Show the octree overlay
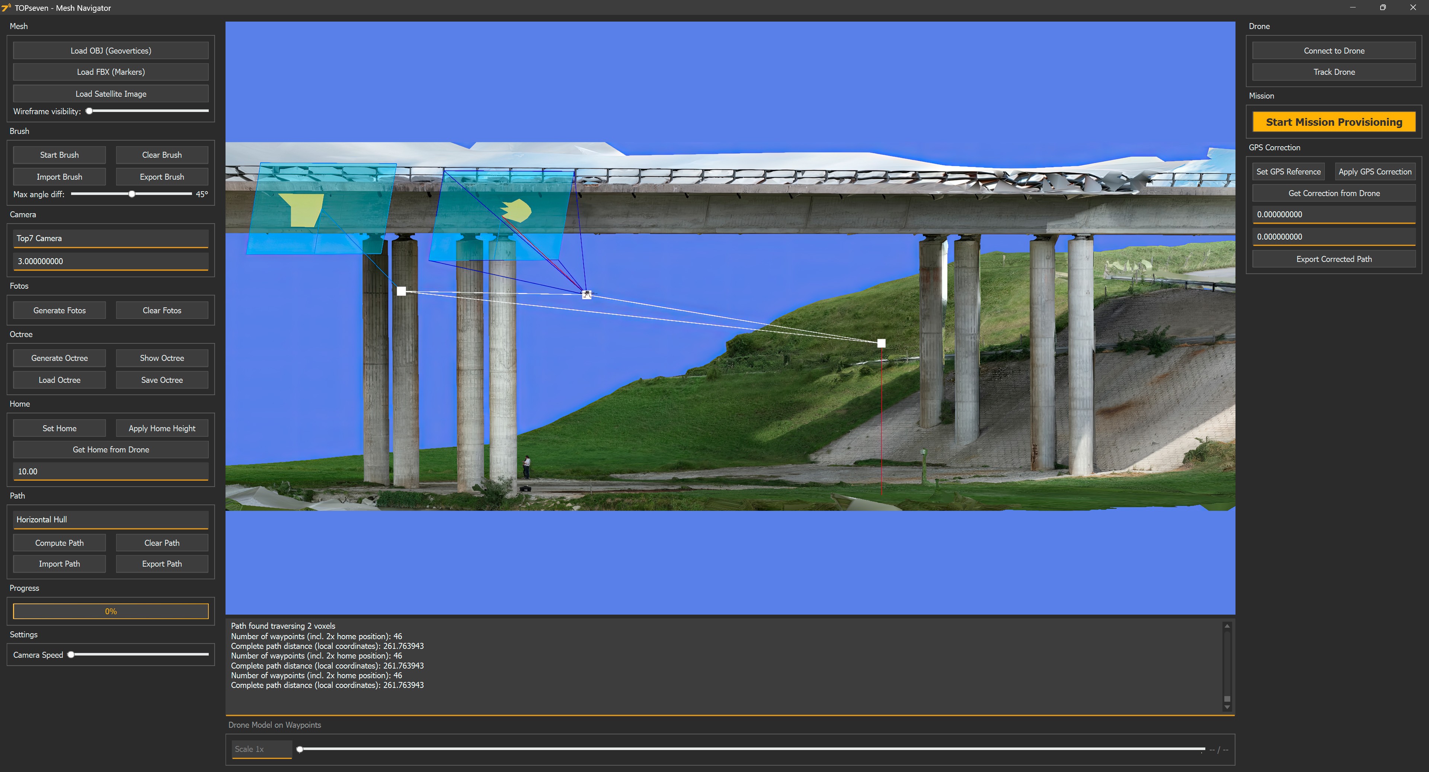The width and height of the screenshot is (1429, 772). (x=162, y=358)
